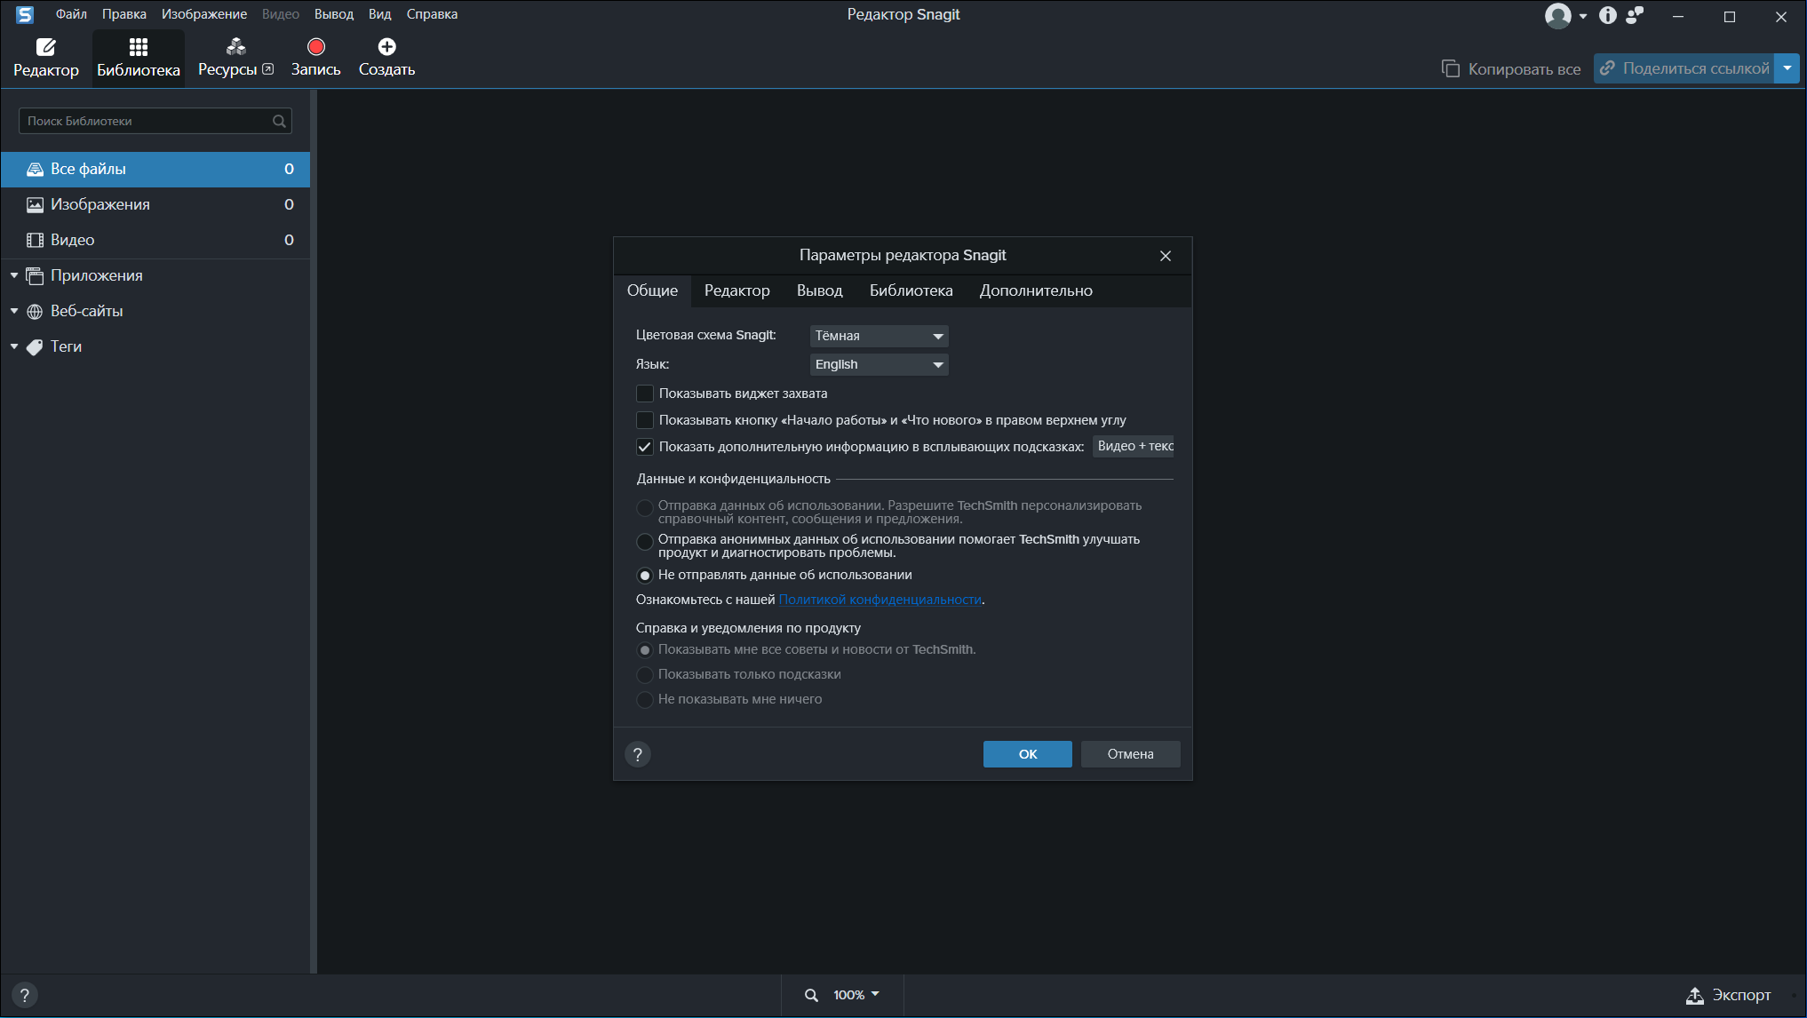Open the Правка menu

(x=123, y=14)
